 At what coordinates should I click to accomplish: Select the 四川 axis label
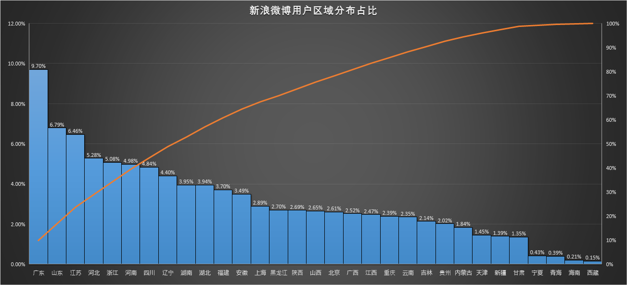click(x=149, y=273)
